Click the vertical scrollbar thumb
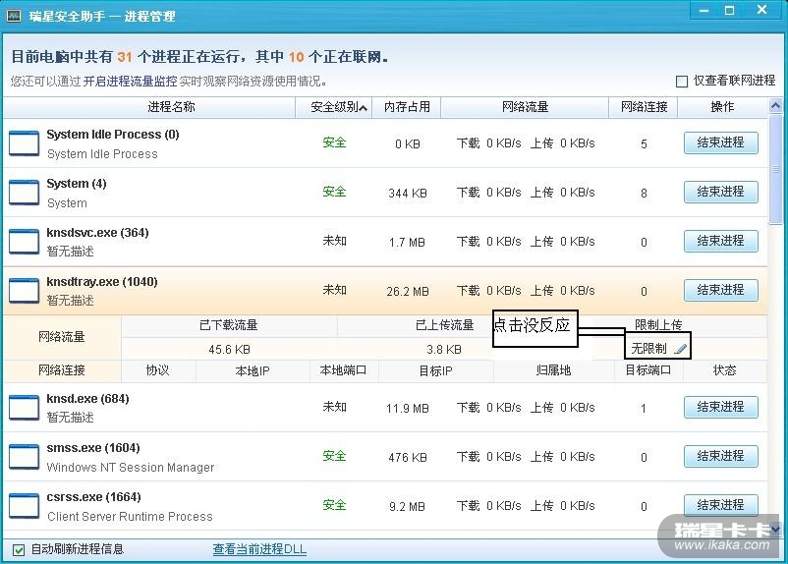 pos(775,169)
